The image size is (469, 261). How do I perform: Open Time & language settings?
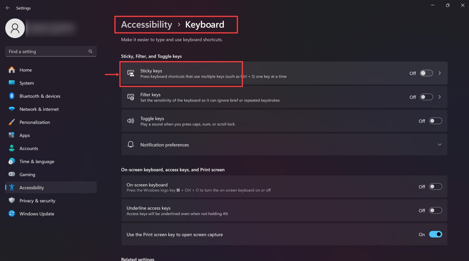tap(37, 161)
